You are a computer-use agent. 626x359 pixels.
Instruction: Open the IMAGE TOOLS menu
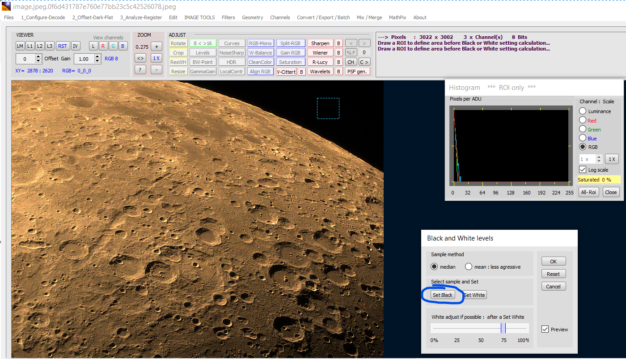coord(199,17)
